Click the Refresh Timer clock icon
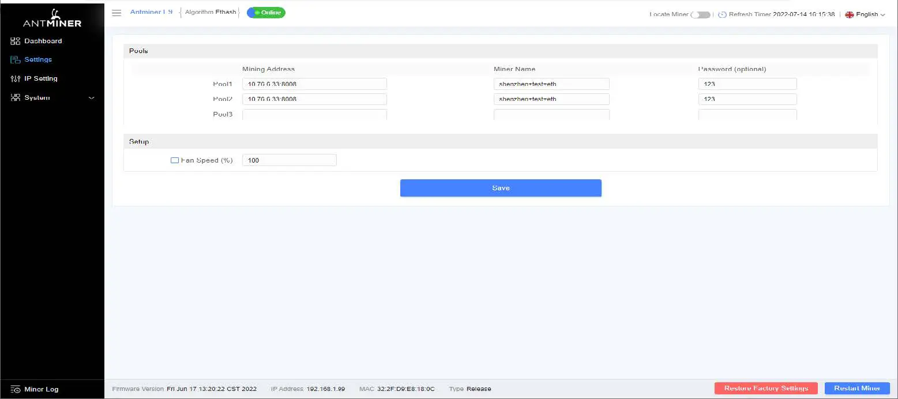This screenshot has height=399, width=898. (723, 14)
